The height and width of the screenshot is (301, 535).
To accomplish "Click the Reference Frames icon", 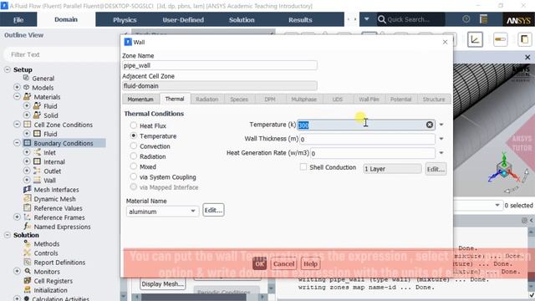I will [x=27, y=217].
